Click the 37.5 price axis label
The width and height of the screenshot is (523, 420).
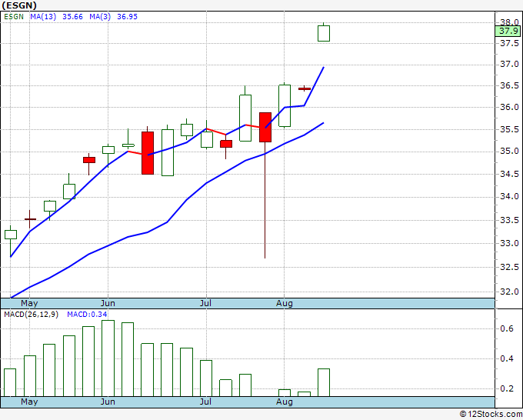coord(510,43)
